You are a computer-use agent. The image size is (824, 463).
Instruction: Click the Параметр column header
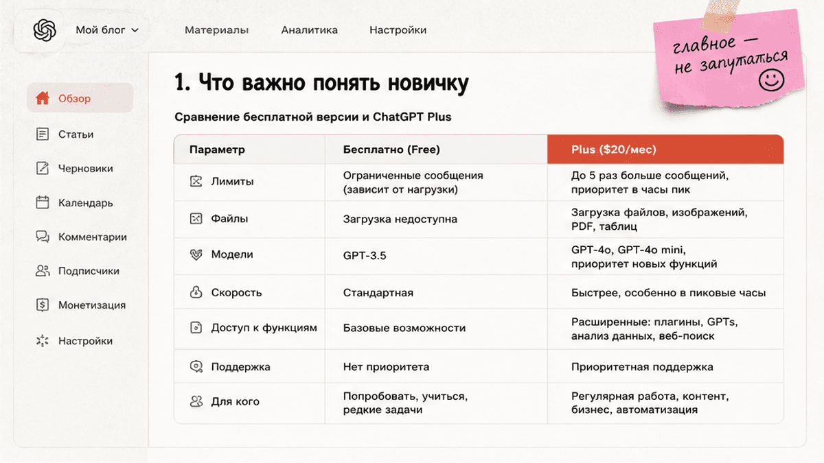point(250,150)
